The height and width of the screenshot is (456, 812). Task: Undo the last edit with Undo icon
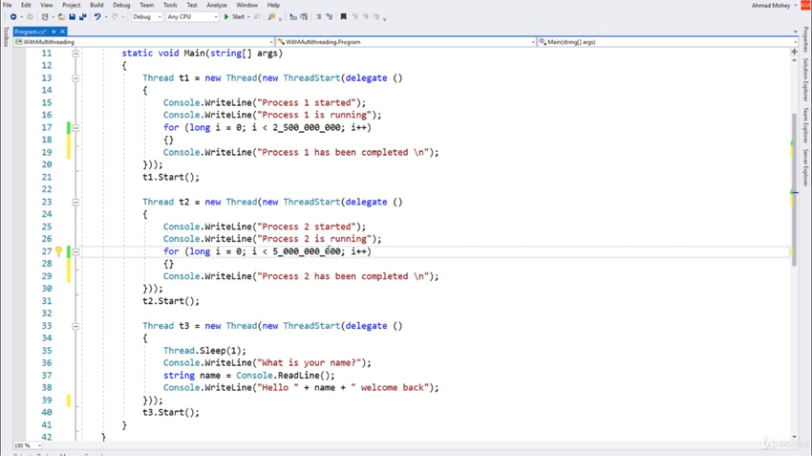pyautogui.click(x=97, y=16)
